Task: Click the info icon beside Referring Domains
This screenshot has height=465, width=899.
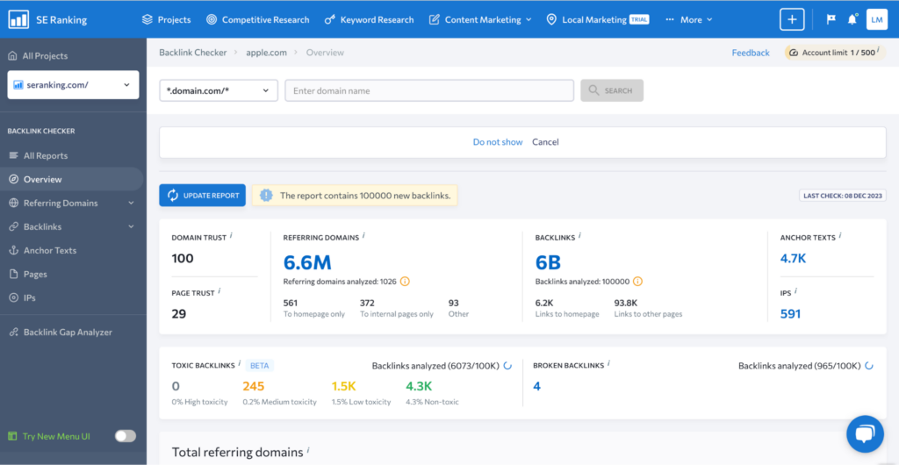Action: click(x=363, y=236)
